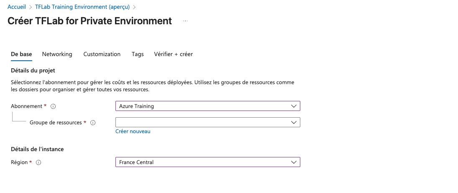This screenshot has height=193, width=458.
Task: Click the Région field label
Action: [19, 162]
